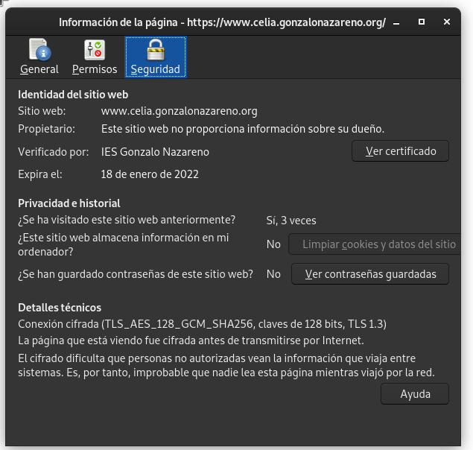Maximize the page info window
This screenshot has height=450, width=473.
tap(423, 22)
